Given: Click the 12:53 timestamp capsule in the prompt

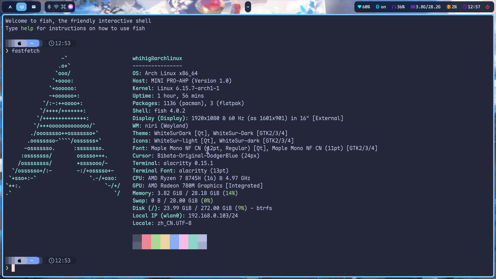Looking at the screenshot, I should (x=60, y=43).
